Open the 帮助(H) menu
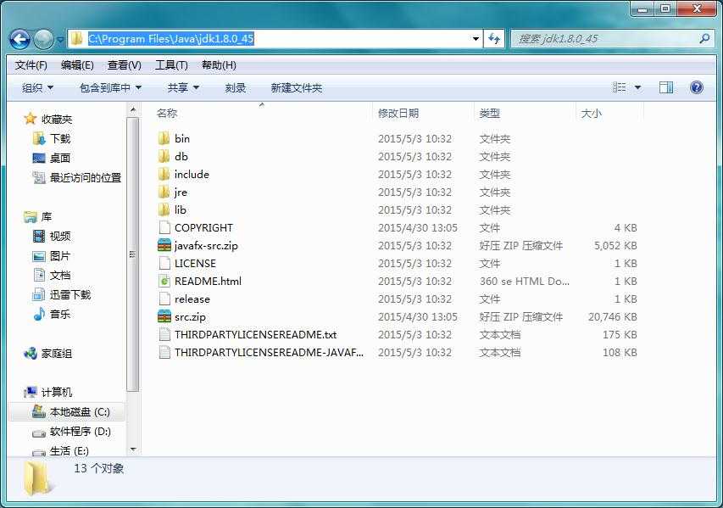Screen dimensions: 723x508 219,65
